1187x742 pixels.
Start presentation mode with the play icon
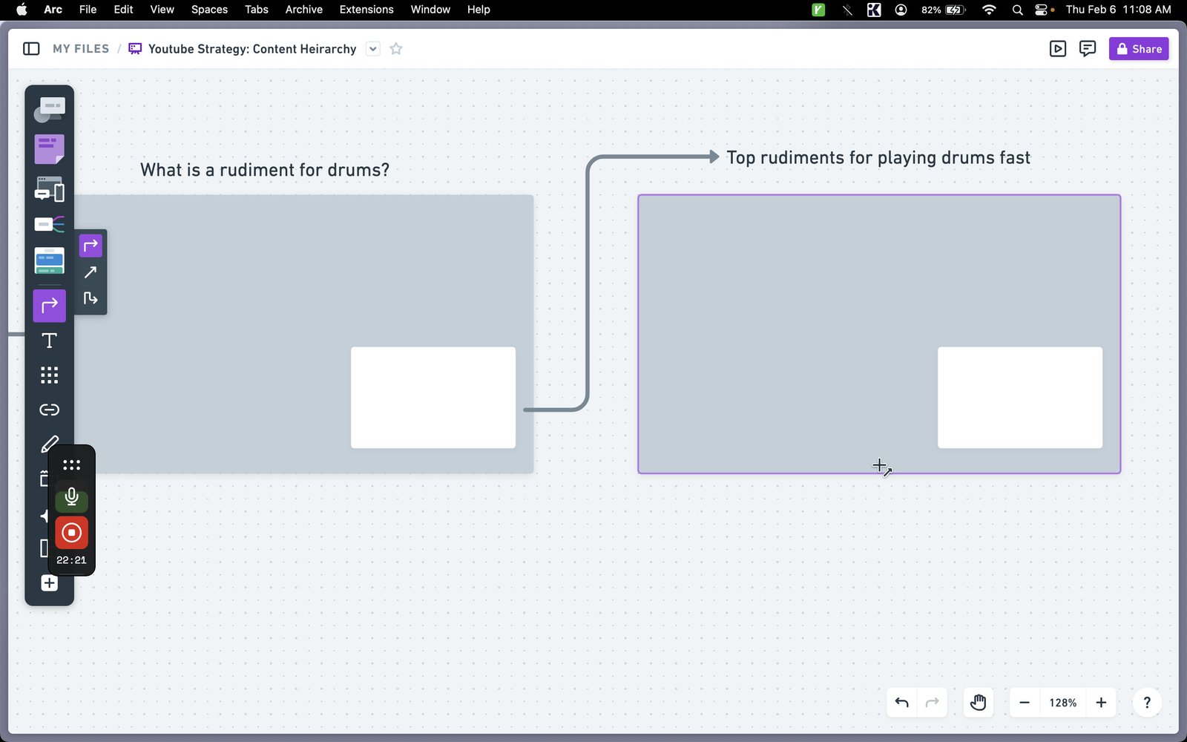coord(1058,49)
